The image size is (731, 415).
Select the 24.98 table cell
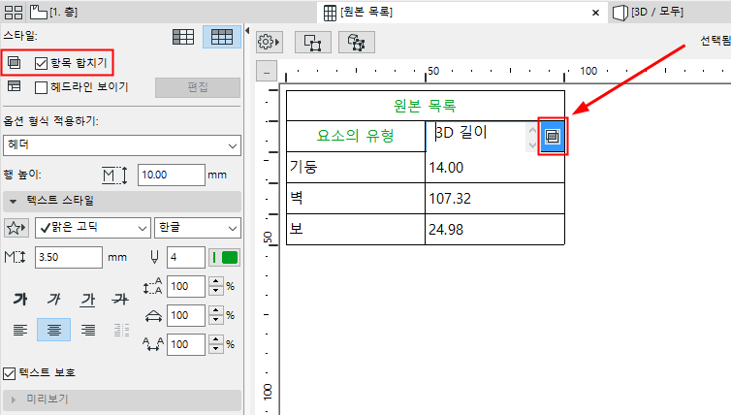click(494, 229)
